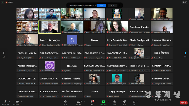The width and height of the screenshot is (189, 106).
Task: Expand the arrow next to Participants
Action: 85,102
